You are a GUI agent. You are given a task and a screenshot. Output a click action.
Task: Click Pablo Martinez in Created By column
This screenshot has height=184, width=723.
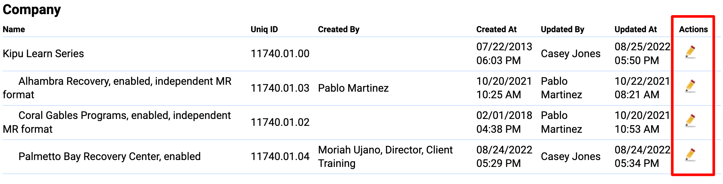click(353, 88)
